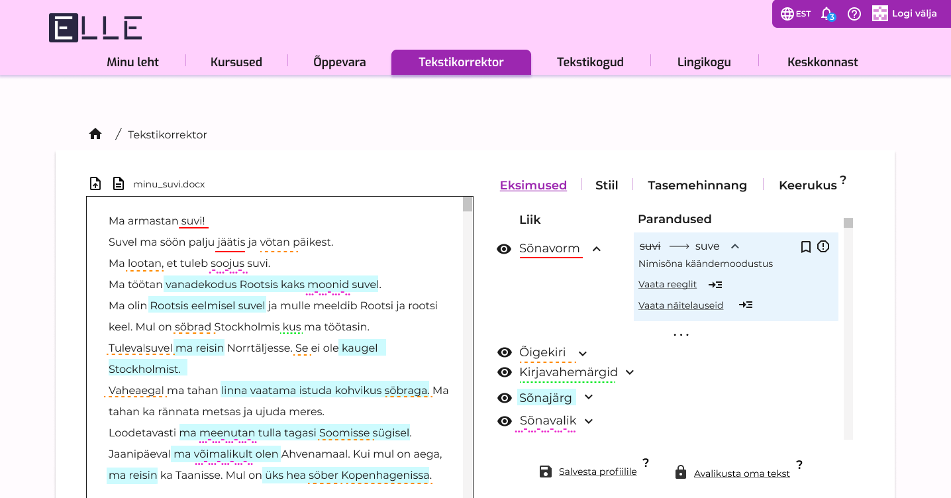This screenshot has width=951, height=498.
Task: Click the underlined word "suvi!" in text
Action: [x=193, y=221]
